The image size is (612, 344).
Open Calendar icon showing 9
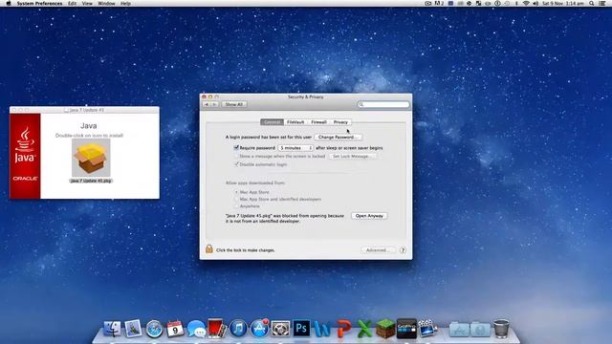coord(175,329)
